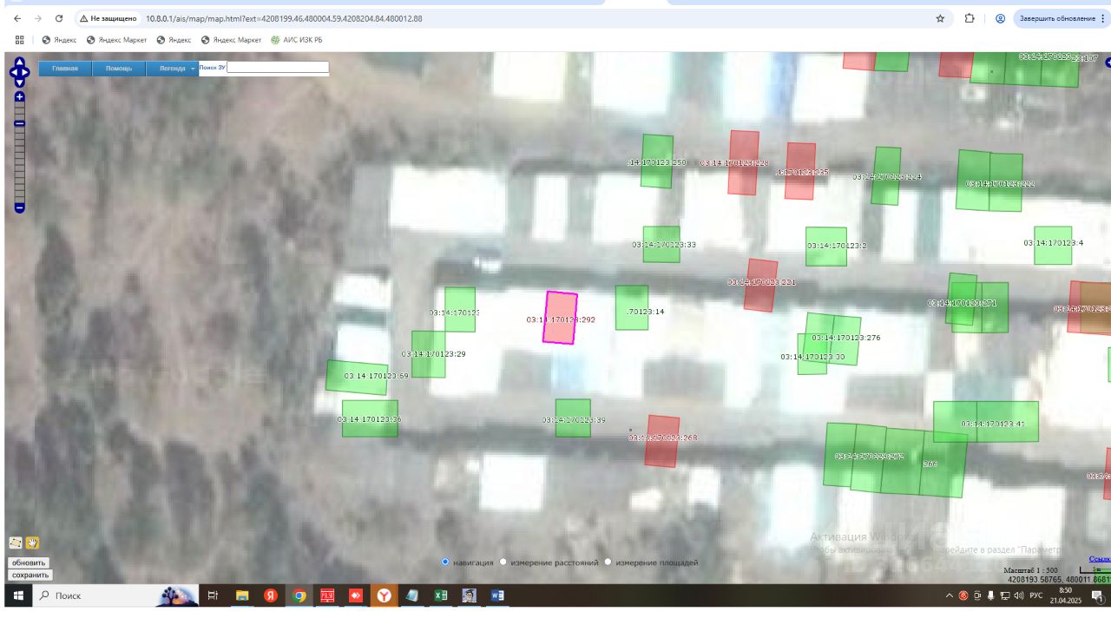Zoom in with the plus button
The height and width of the screenshot is (625, 1111).
click(19, 97)
